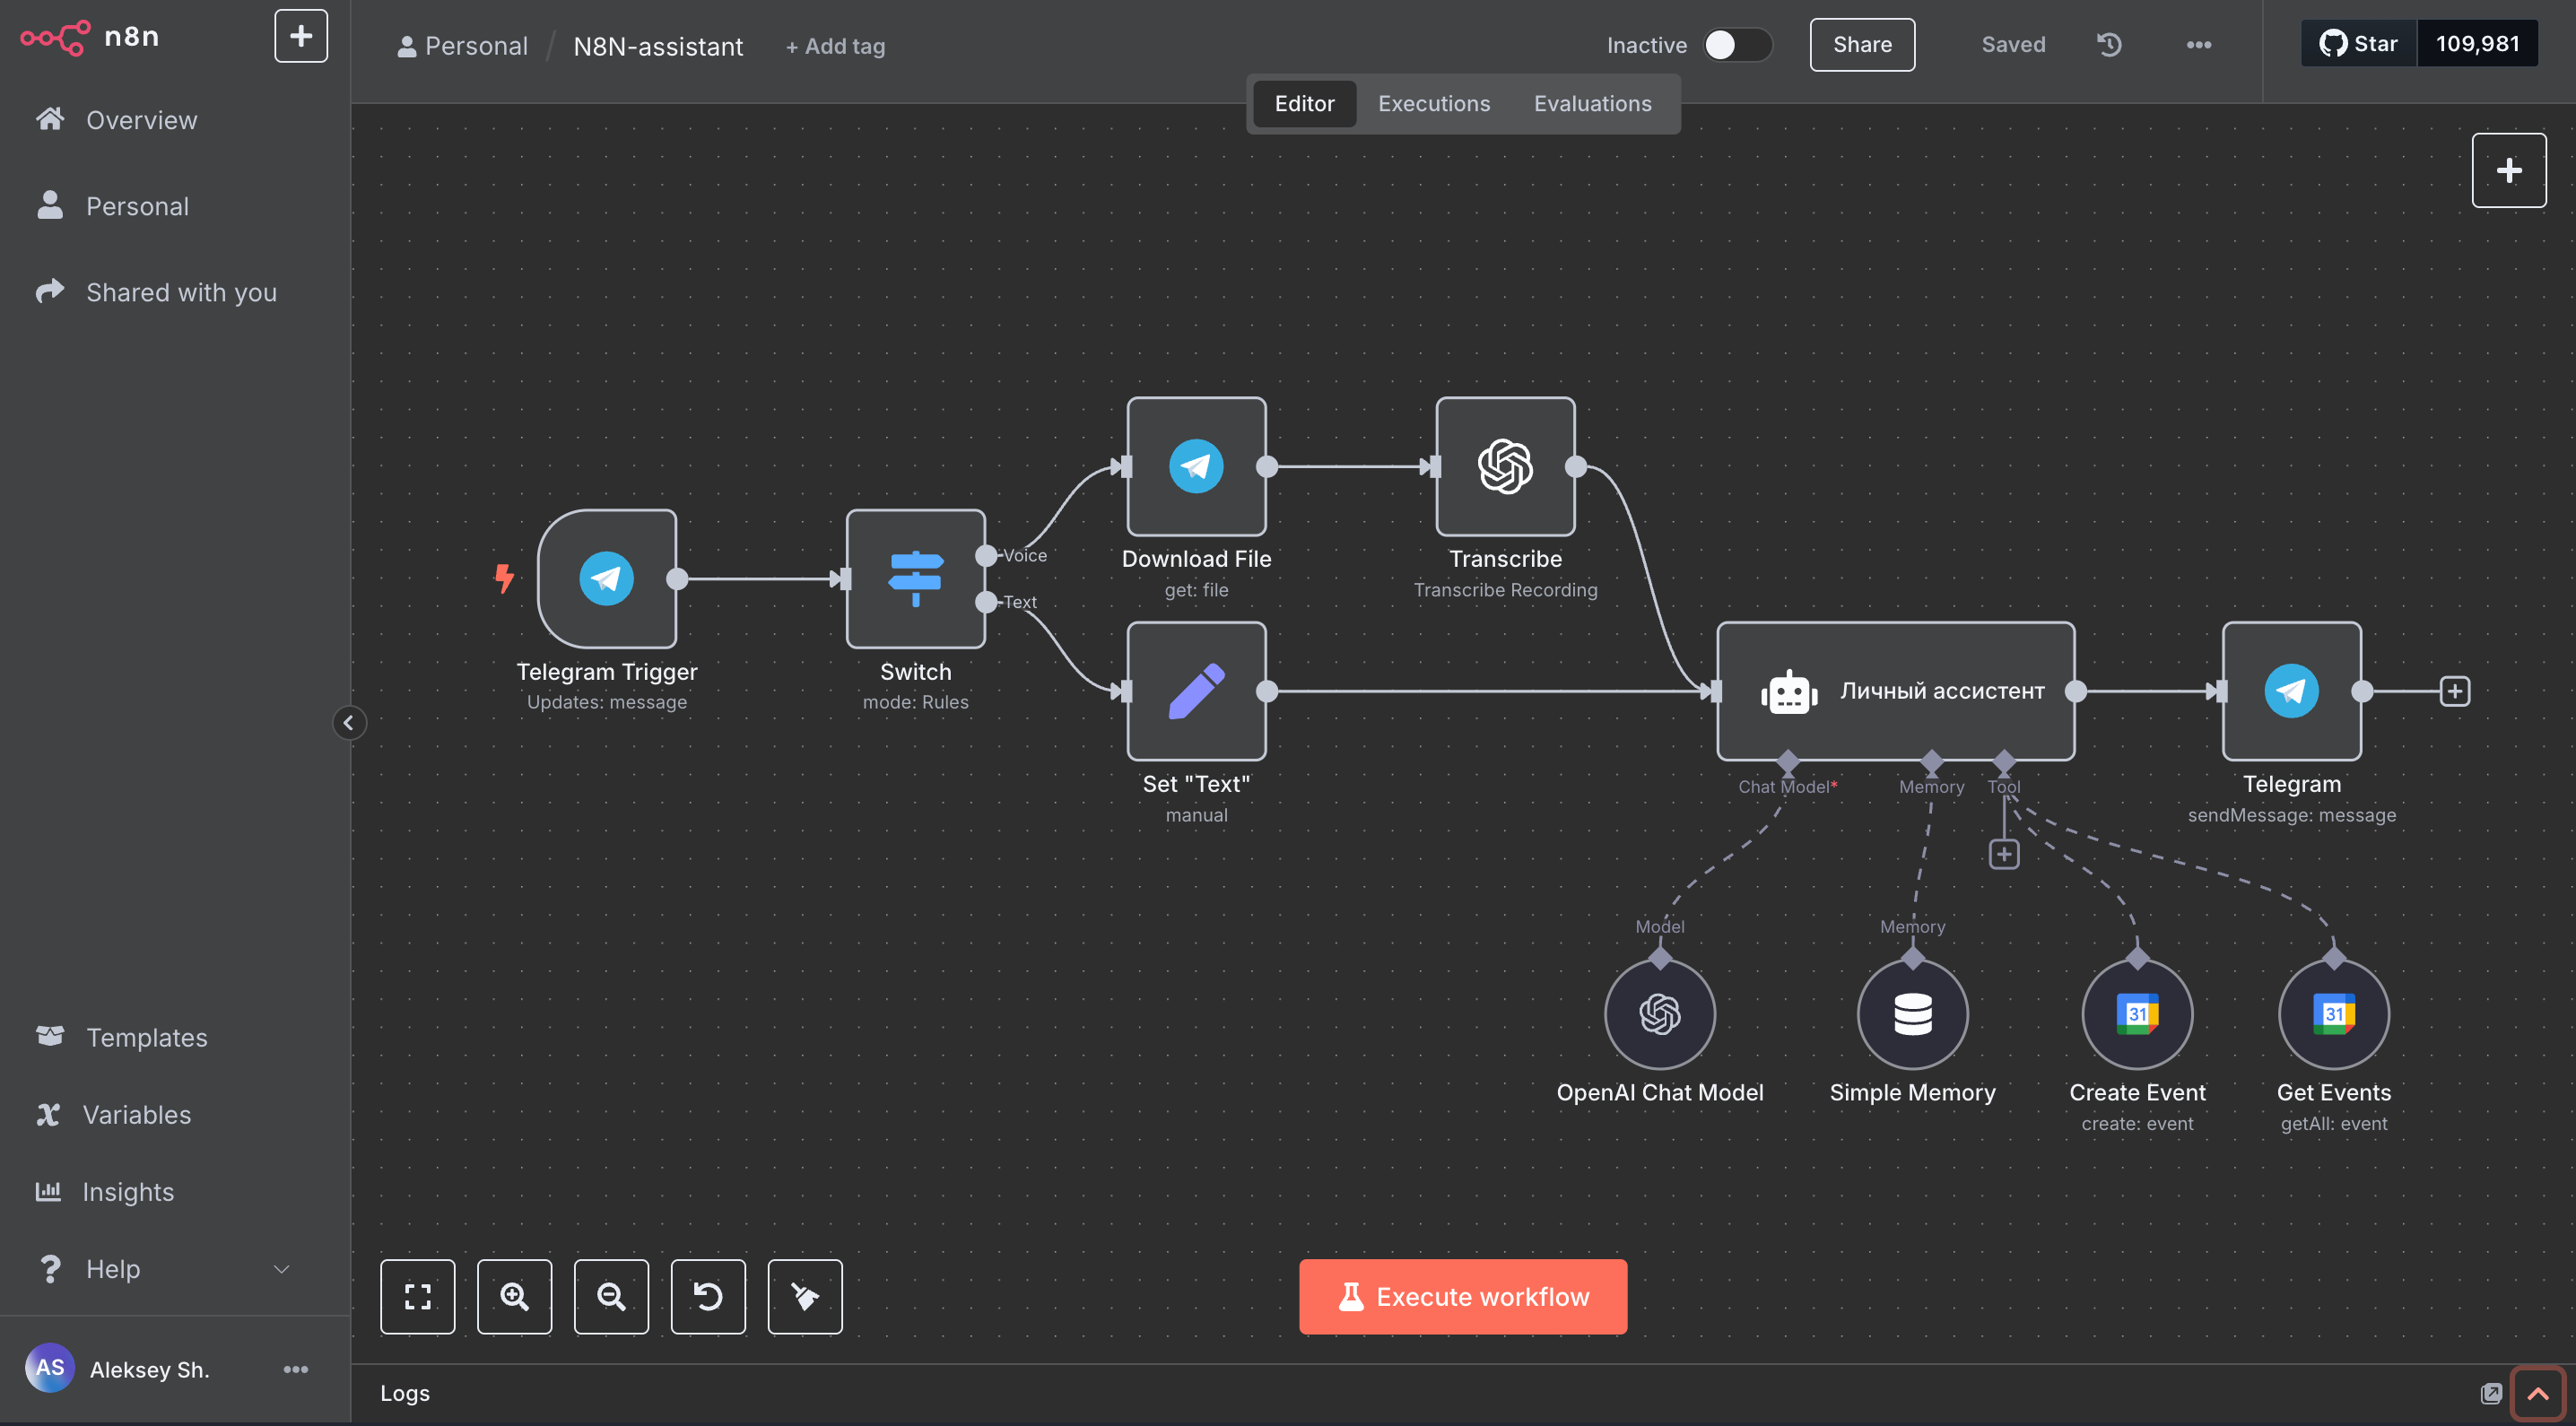Click the reset zoom button
This screenshot has height=1426, width=2576.
point(708,1296)
